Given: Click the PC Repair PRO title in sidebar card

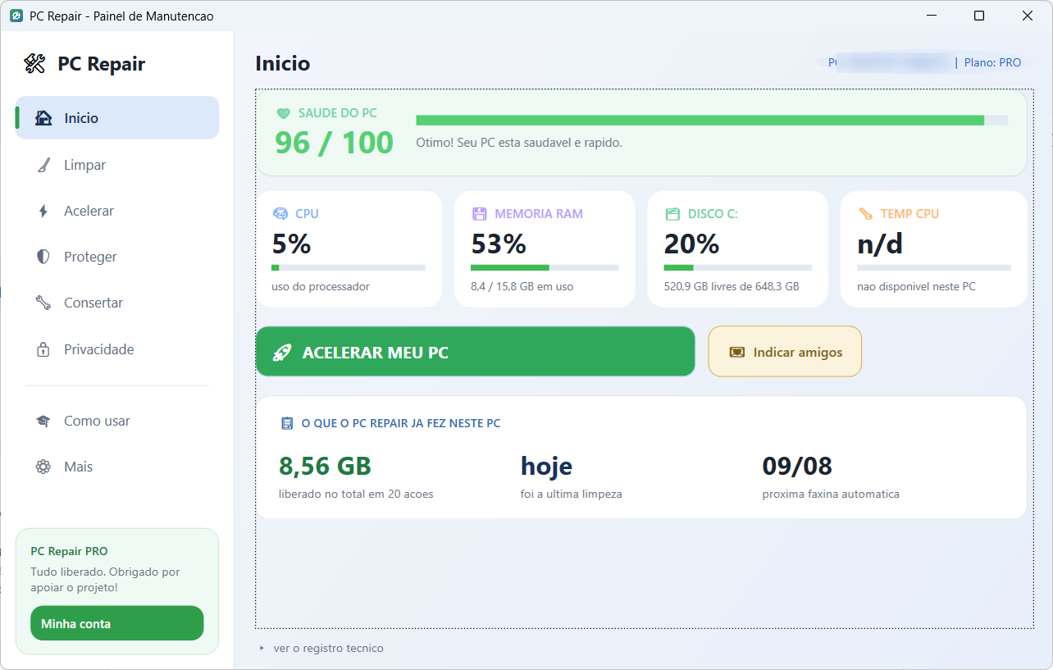Looking at the screenshot, I should tap(69, 551).
